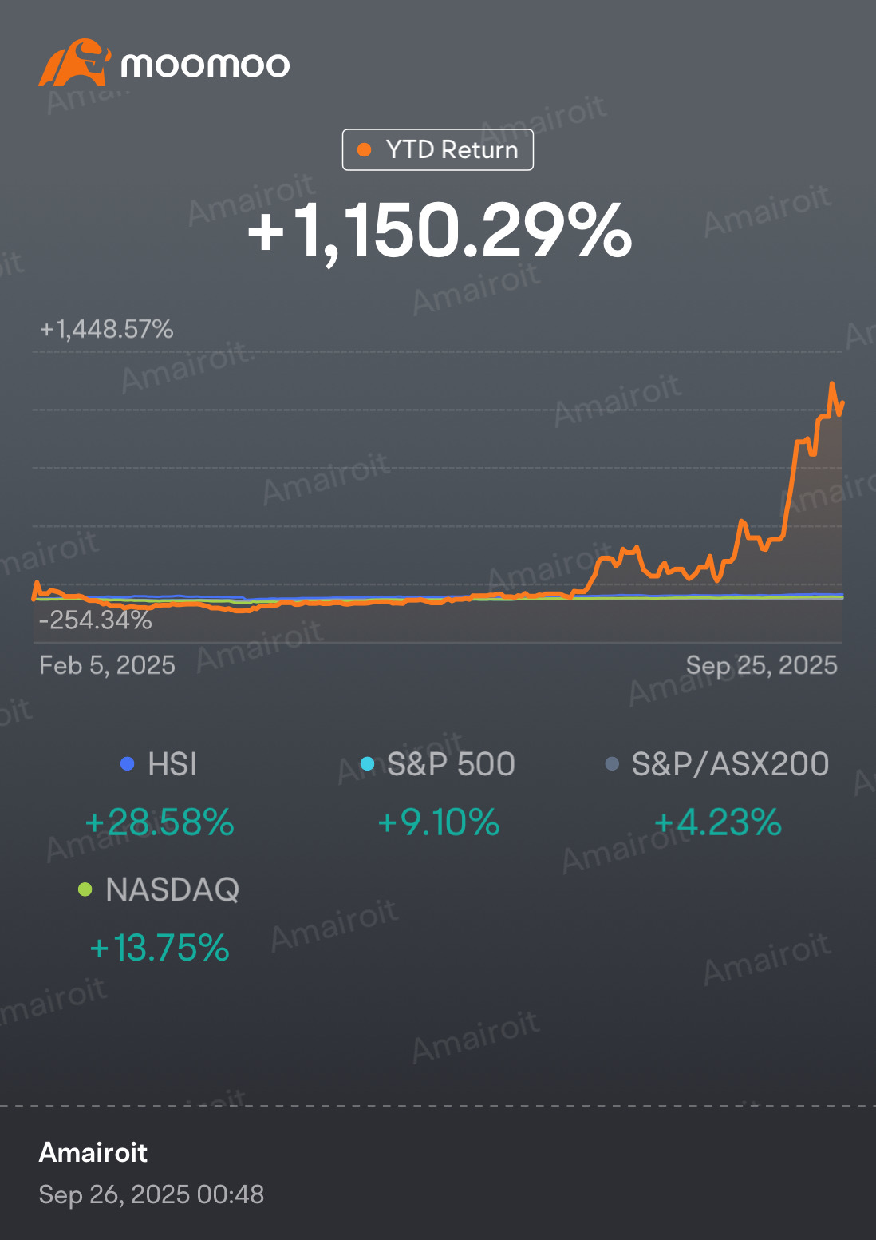Click the orange YTD Return legend dot

click(x=365, y=149)
